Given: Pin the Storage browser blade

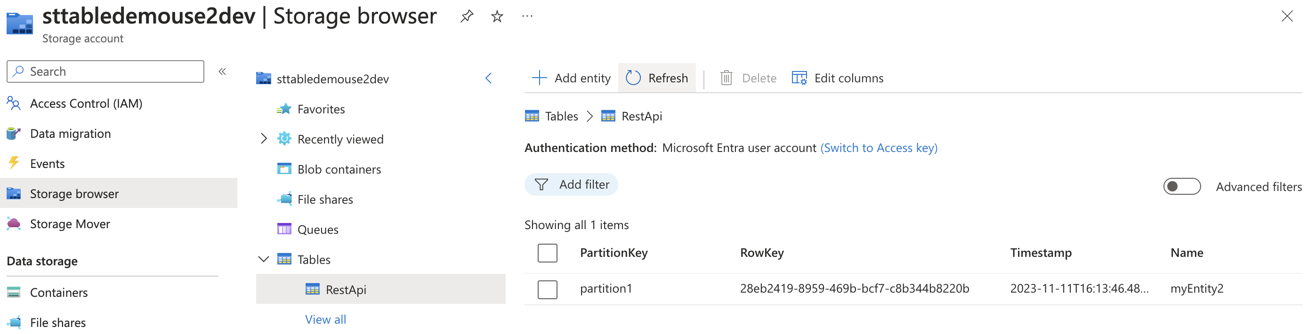Looking at the screenshot, I should 467,16.
